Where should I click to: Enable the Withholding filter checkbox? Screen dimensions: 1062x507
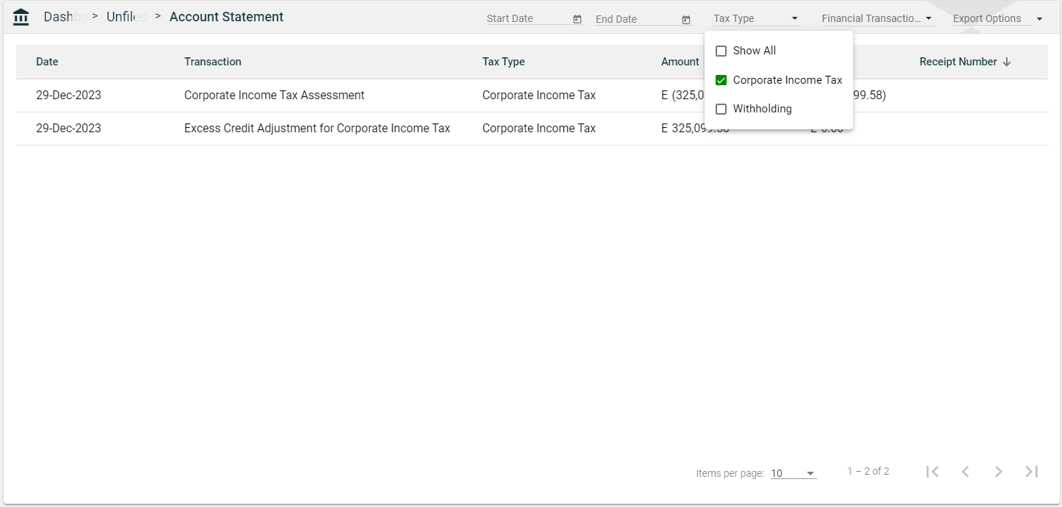coord(721,109)
